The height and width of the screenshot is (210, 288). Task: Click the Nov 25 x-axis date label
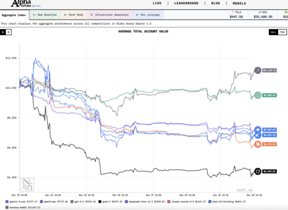(x=120, y=195)
